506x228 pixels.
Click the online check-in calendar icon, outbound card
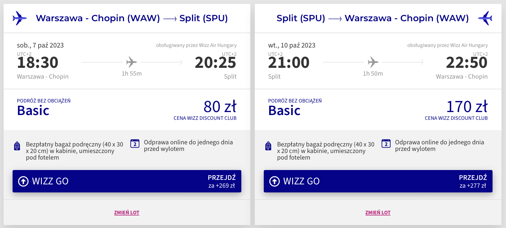pos(135,144)
